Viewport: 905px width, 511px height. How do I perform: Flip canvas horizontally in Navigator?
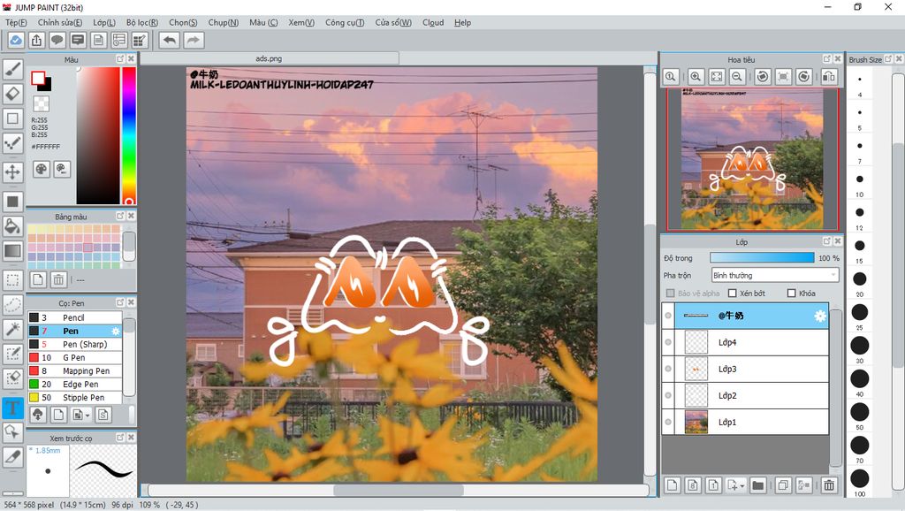click(829, 76)
